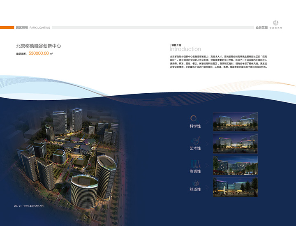296x226 pixels.
Task: Open the 艺术性 colorful lighting thumbnail
Action: 236,143
